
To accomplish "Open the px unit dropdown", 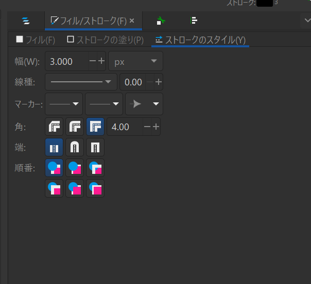I will (135, 61).
